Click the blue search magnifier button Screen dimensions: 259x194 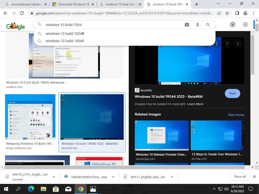tap(208, 25)
